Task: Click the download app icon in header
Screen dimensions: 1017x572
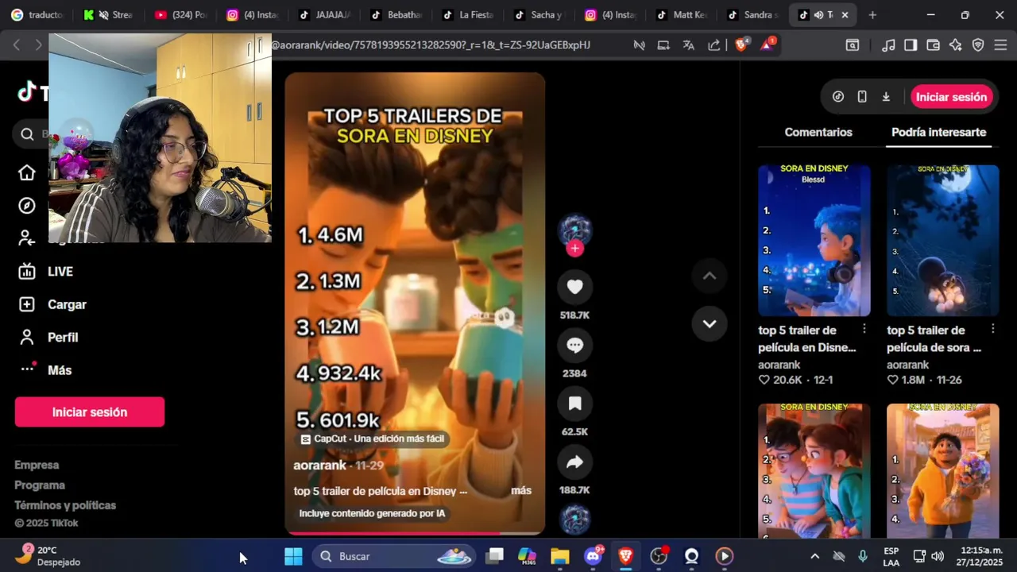Action: click(x=886, y=97)
